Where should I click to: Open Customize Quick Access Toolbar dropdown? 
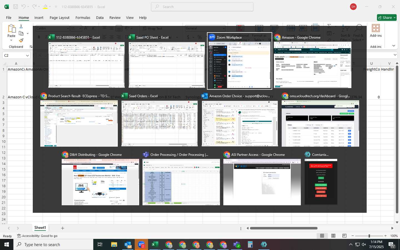click(56, 7)
